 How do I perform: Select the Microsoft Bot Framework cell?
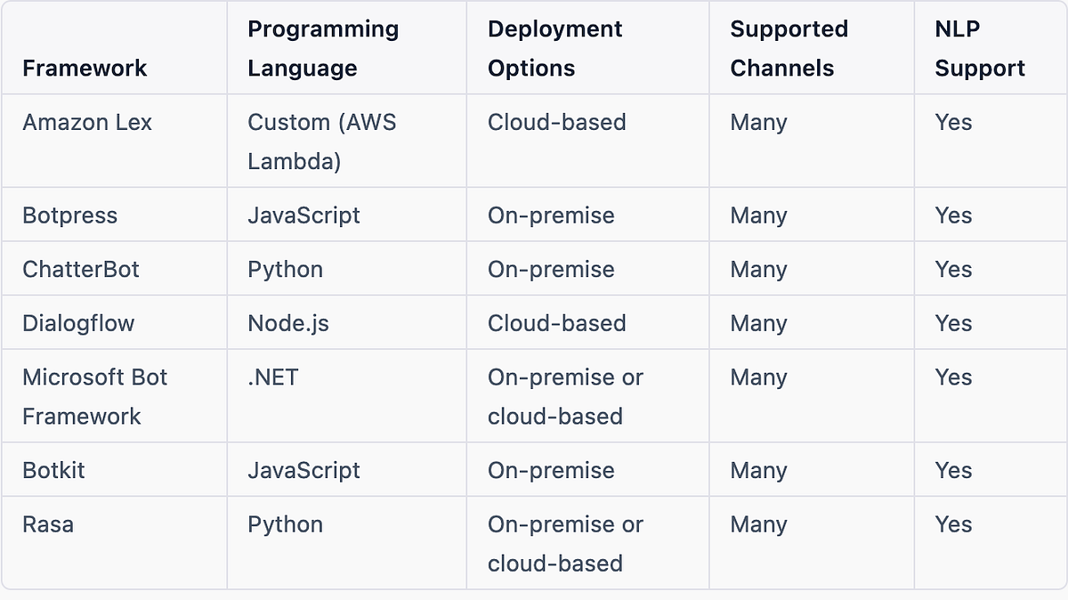[94, 396]
